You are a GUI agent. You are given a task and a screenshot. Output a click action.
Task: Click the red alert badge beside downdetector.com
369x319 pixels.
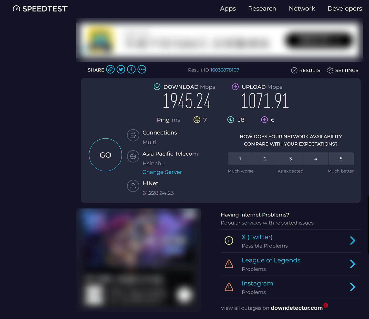[326, 305]
